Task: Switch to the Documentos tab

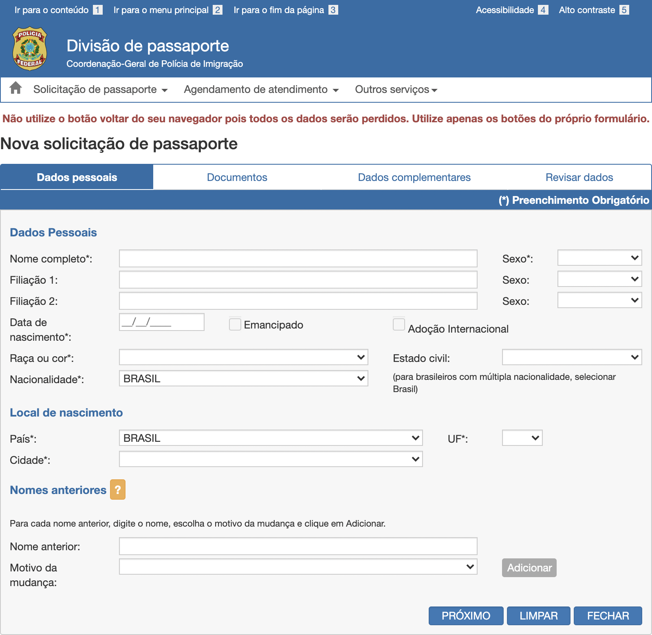Action: [237, 177]
